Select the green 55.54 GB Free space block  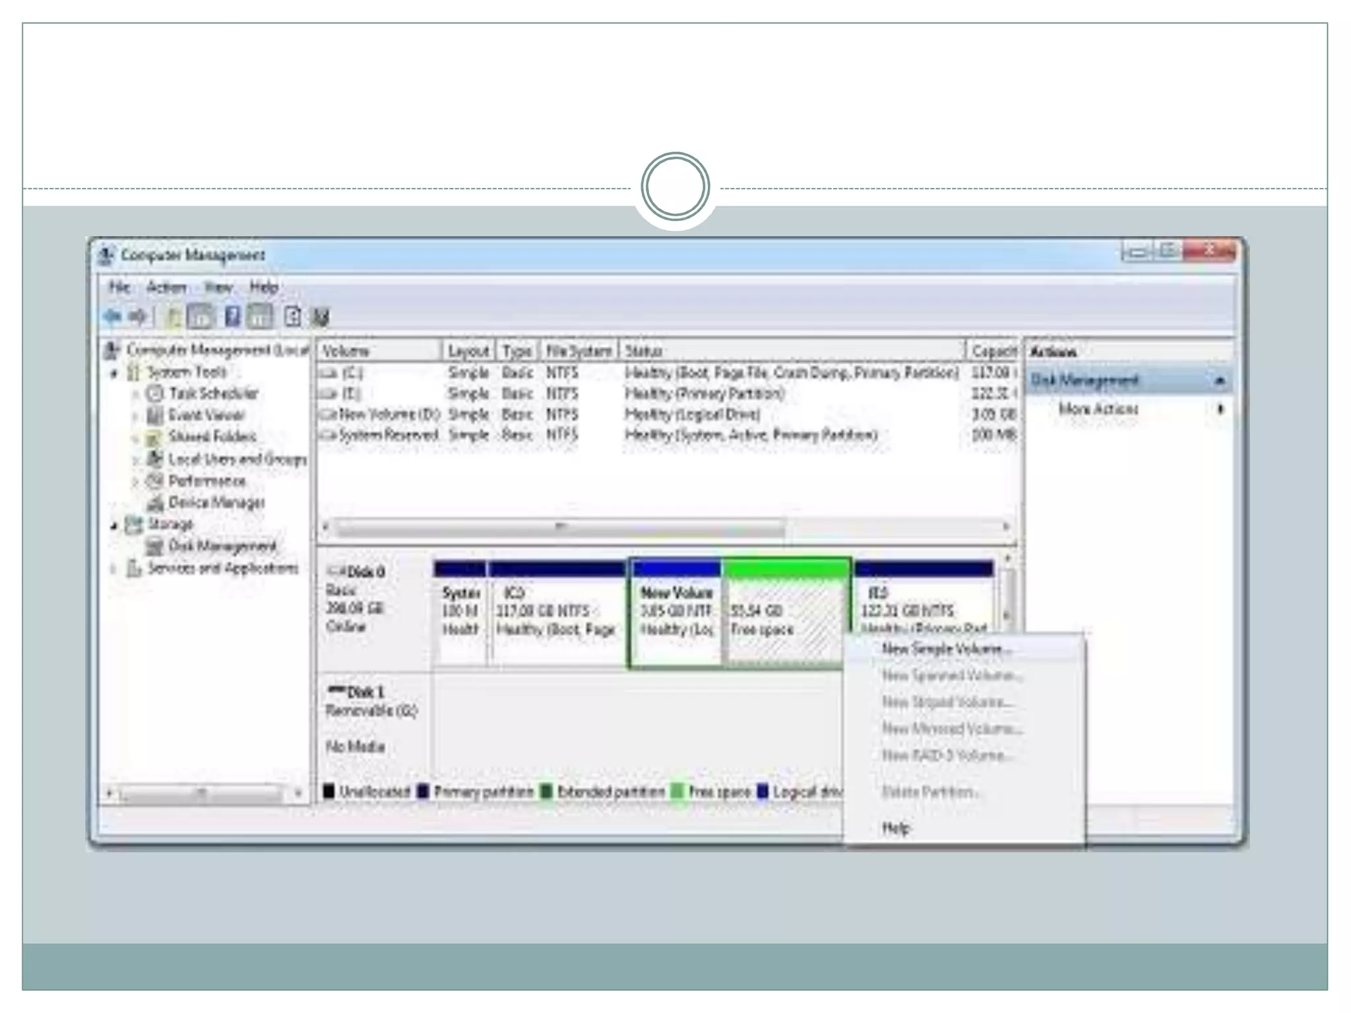click(x=784, y=620)
